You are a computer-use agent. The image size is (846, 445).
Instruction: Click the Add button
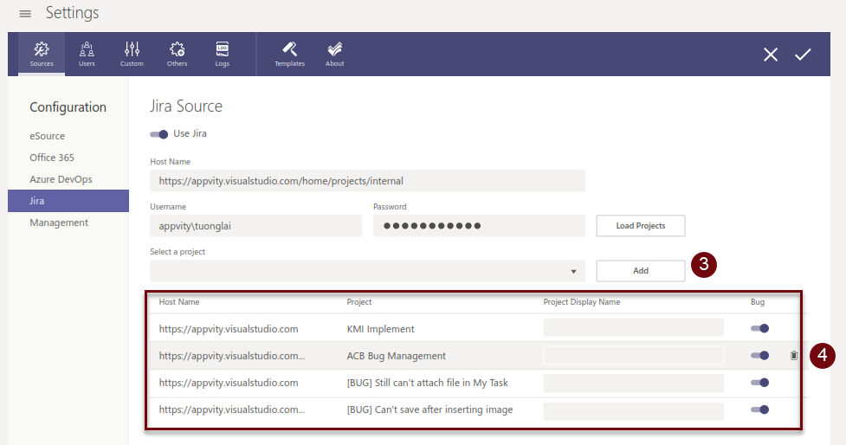[x=640, y=271]
